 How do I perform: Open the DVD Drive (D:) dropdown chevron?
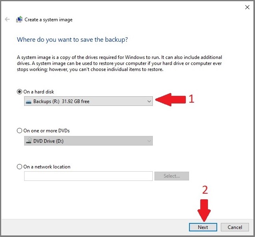[x=149, y=141]
